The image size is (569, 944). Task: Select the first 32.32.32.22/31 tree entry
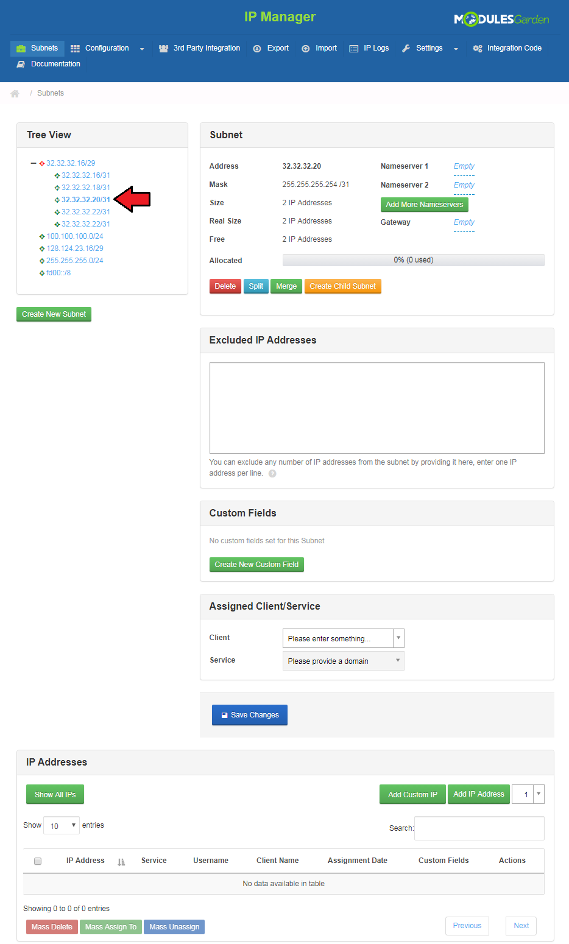click(86, 212)
